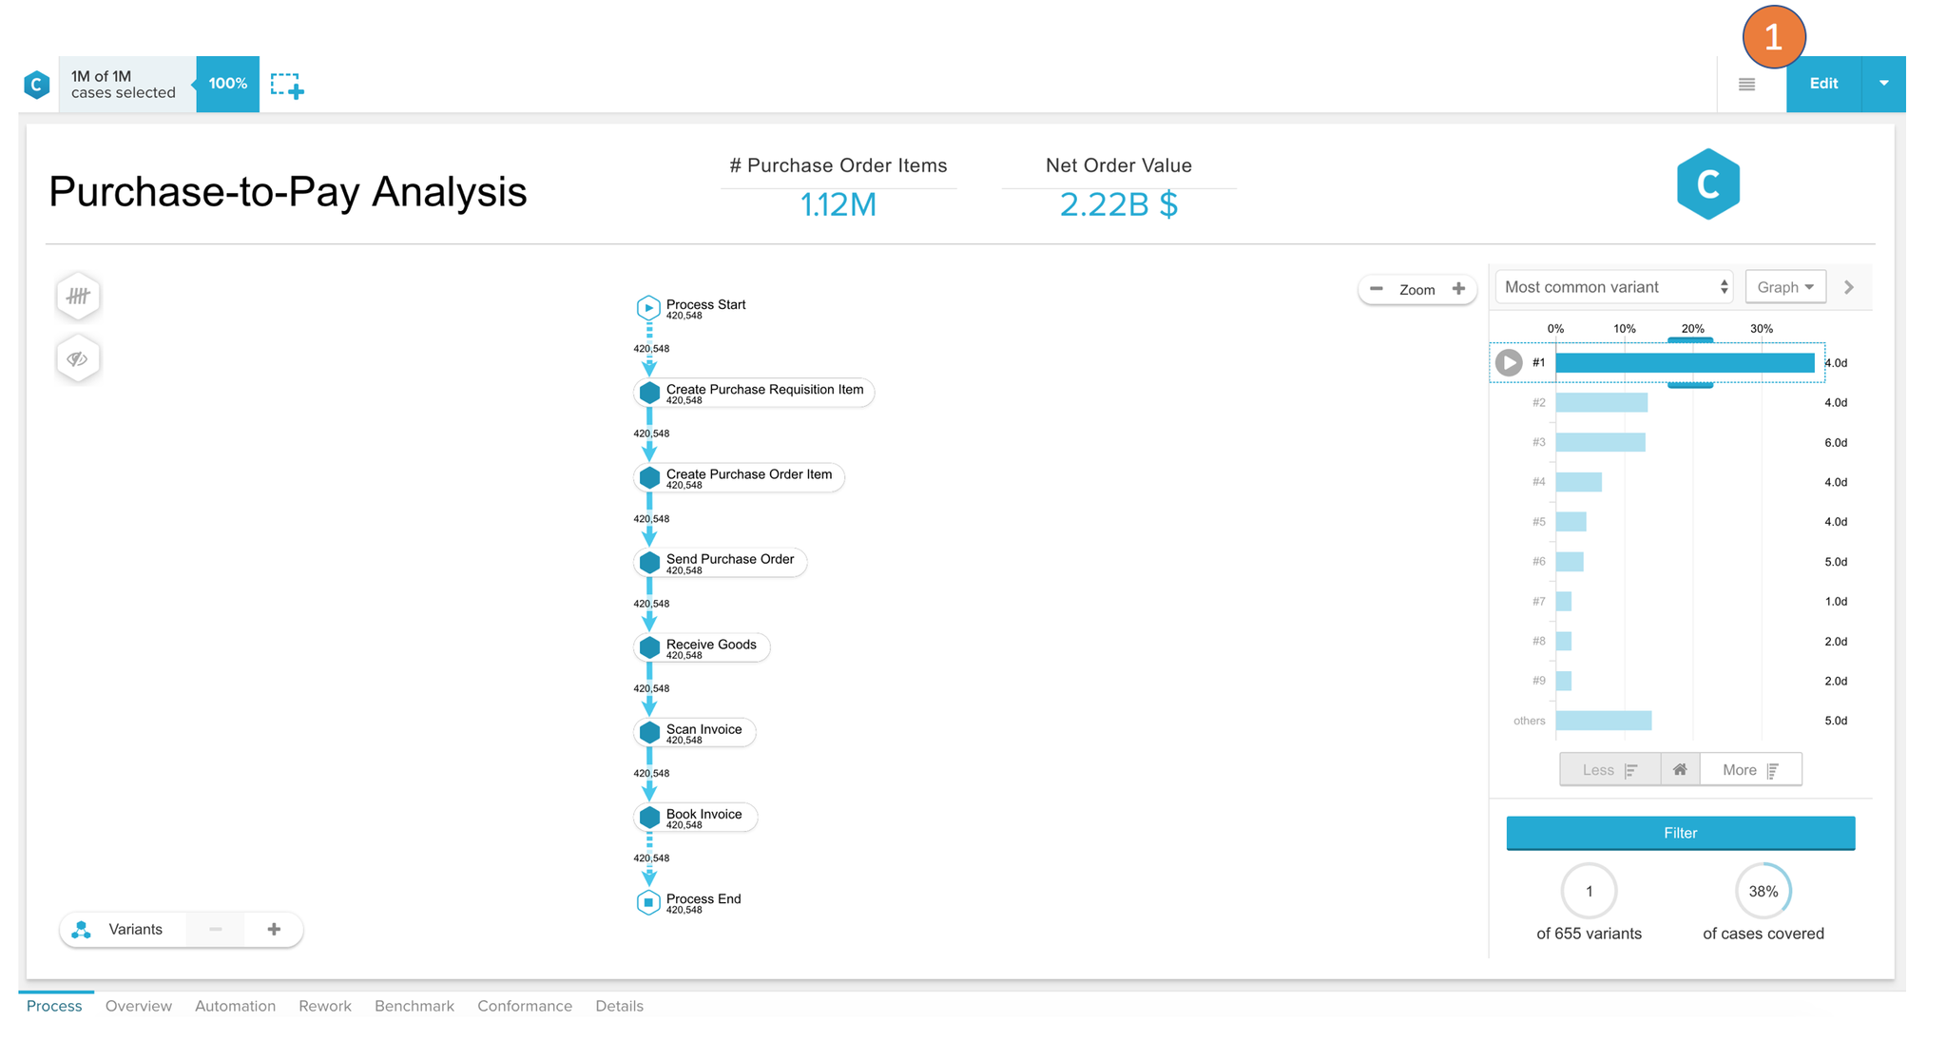Screen dimensions: 1947x1041
Task: Click the Edit button
Action: (1822, 84)
